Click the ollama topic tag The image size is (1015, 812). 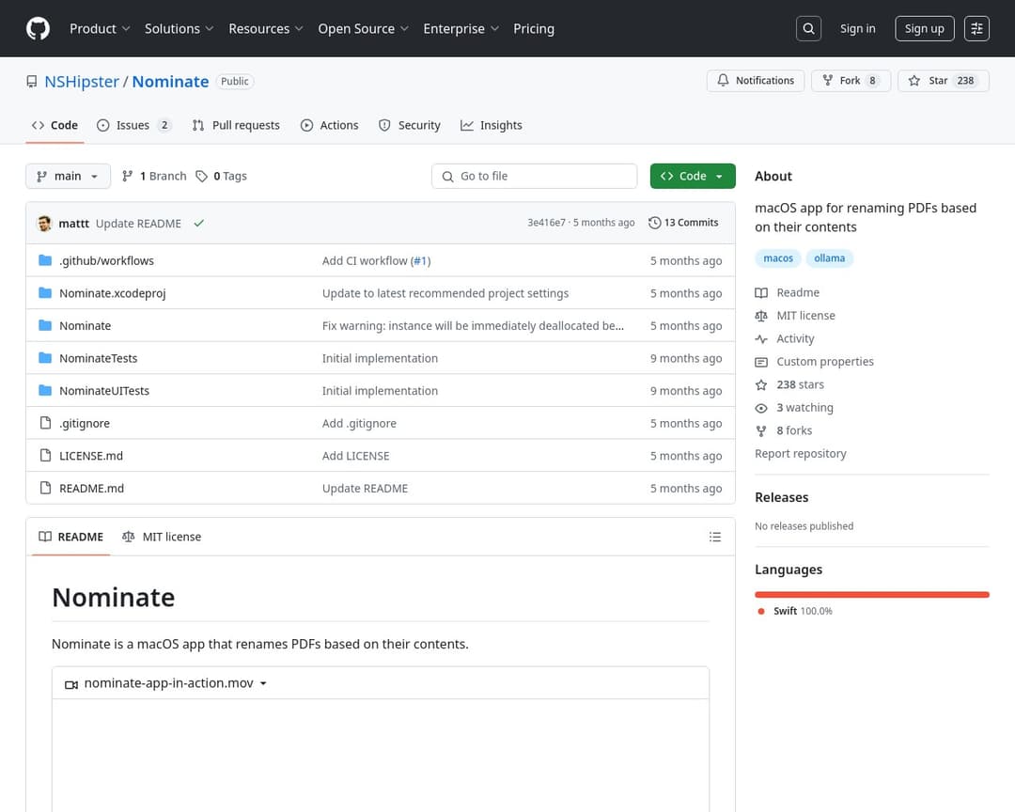[829, 258]
